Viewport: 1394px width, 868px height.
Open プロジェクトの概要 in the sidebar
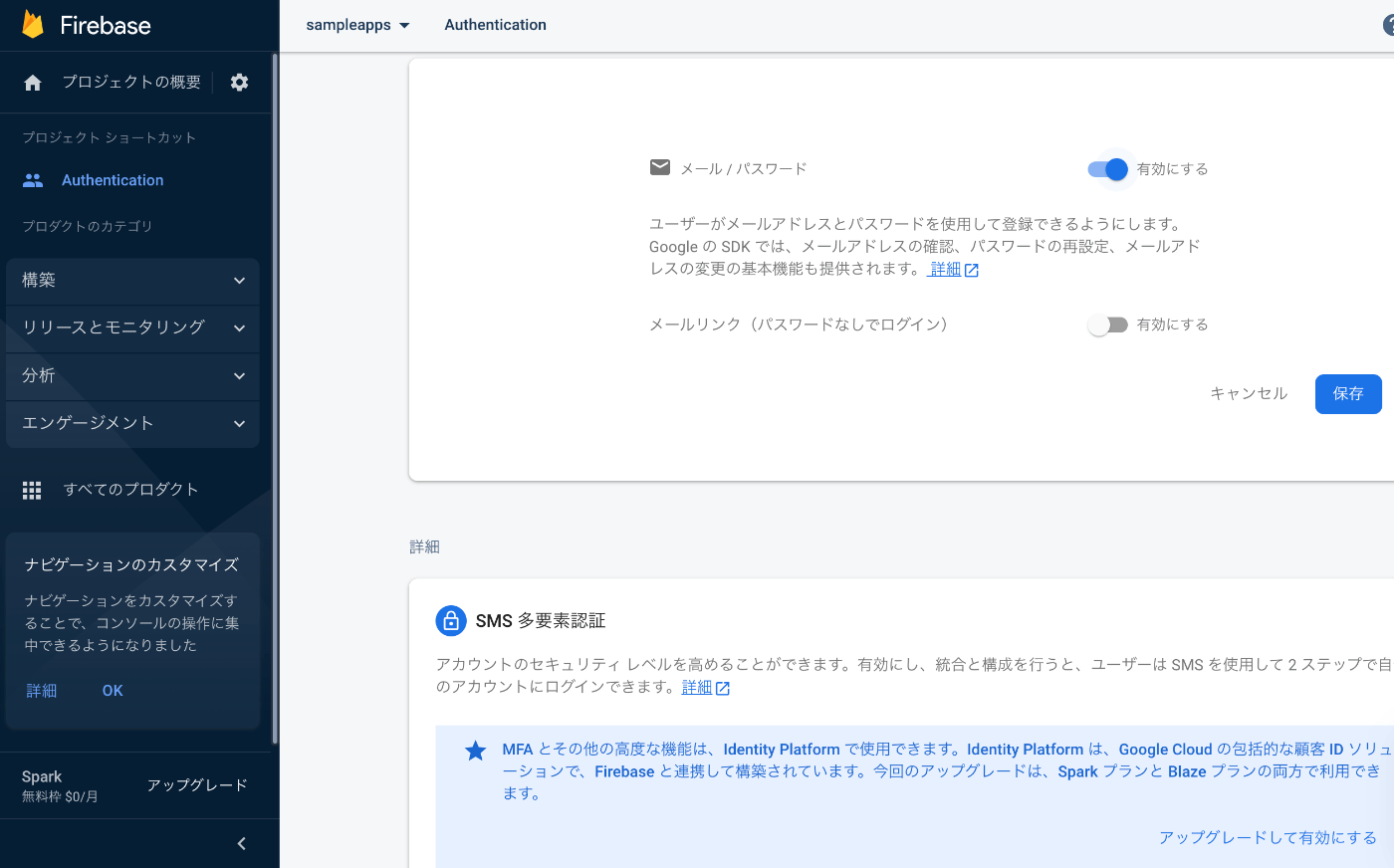[131, 83]
